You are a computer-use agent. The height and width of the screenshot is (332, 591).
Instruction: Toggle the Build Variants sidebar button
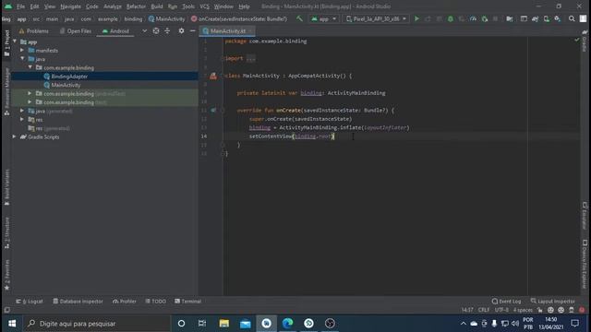[6, 187]
